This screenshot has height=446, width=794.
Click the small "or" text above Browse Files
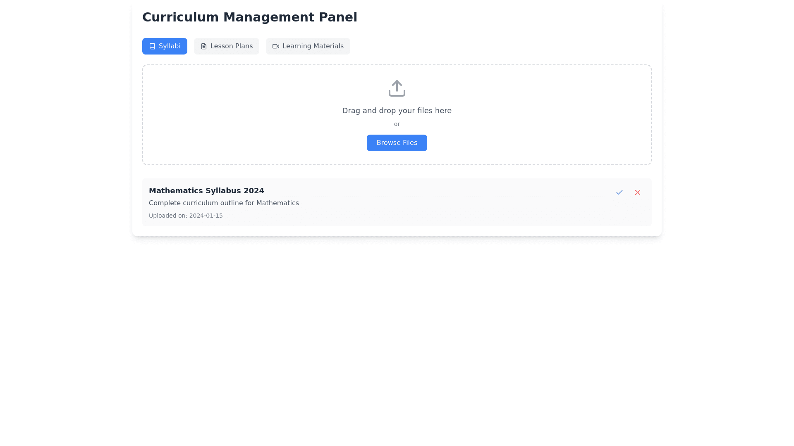click(397, 124)
